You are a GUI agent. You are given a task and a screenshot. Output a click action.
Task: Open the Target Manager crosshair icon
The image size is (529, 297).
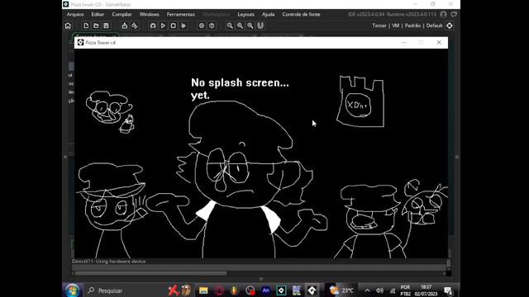(450, 26)
